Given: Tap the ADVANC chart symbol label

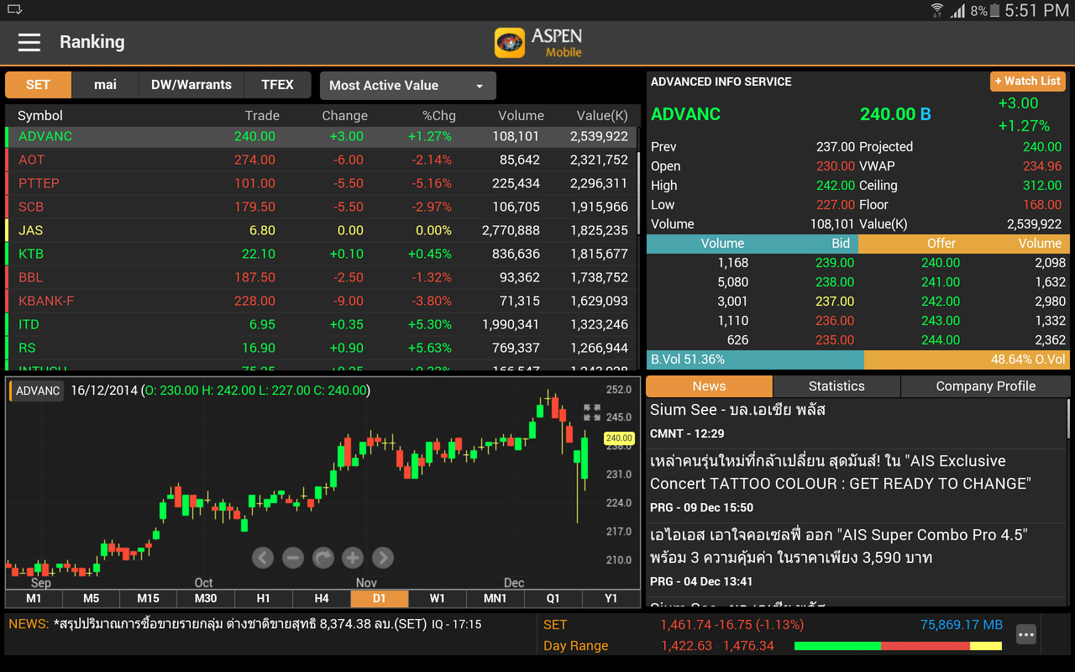Looking at the screenshot, I should point(38,391).
